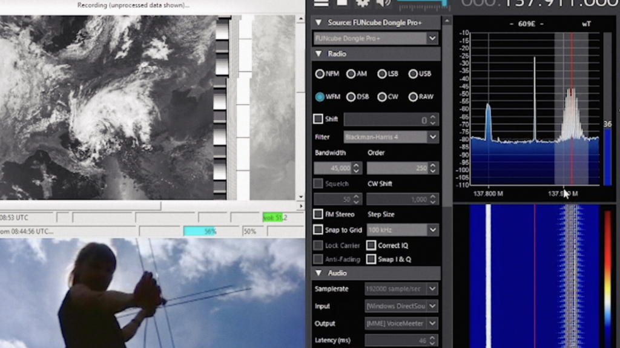Image resolution: width=620 pixels, height=348 pixels.
Task: Open the Output MME VoiceMeeter dropdown
Action: [432, 323]
